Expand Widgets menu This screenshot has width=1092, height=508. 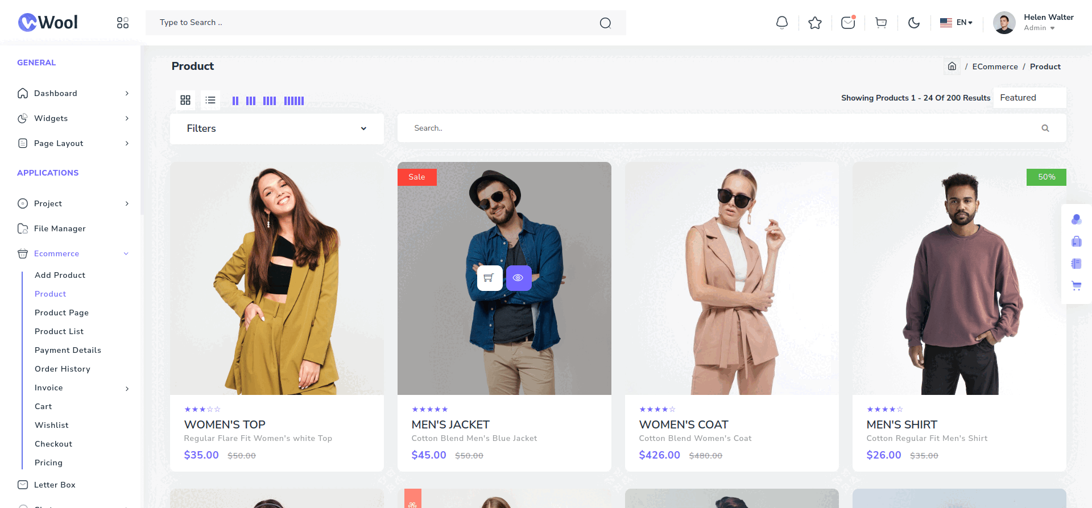click(x=73, y=118)
